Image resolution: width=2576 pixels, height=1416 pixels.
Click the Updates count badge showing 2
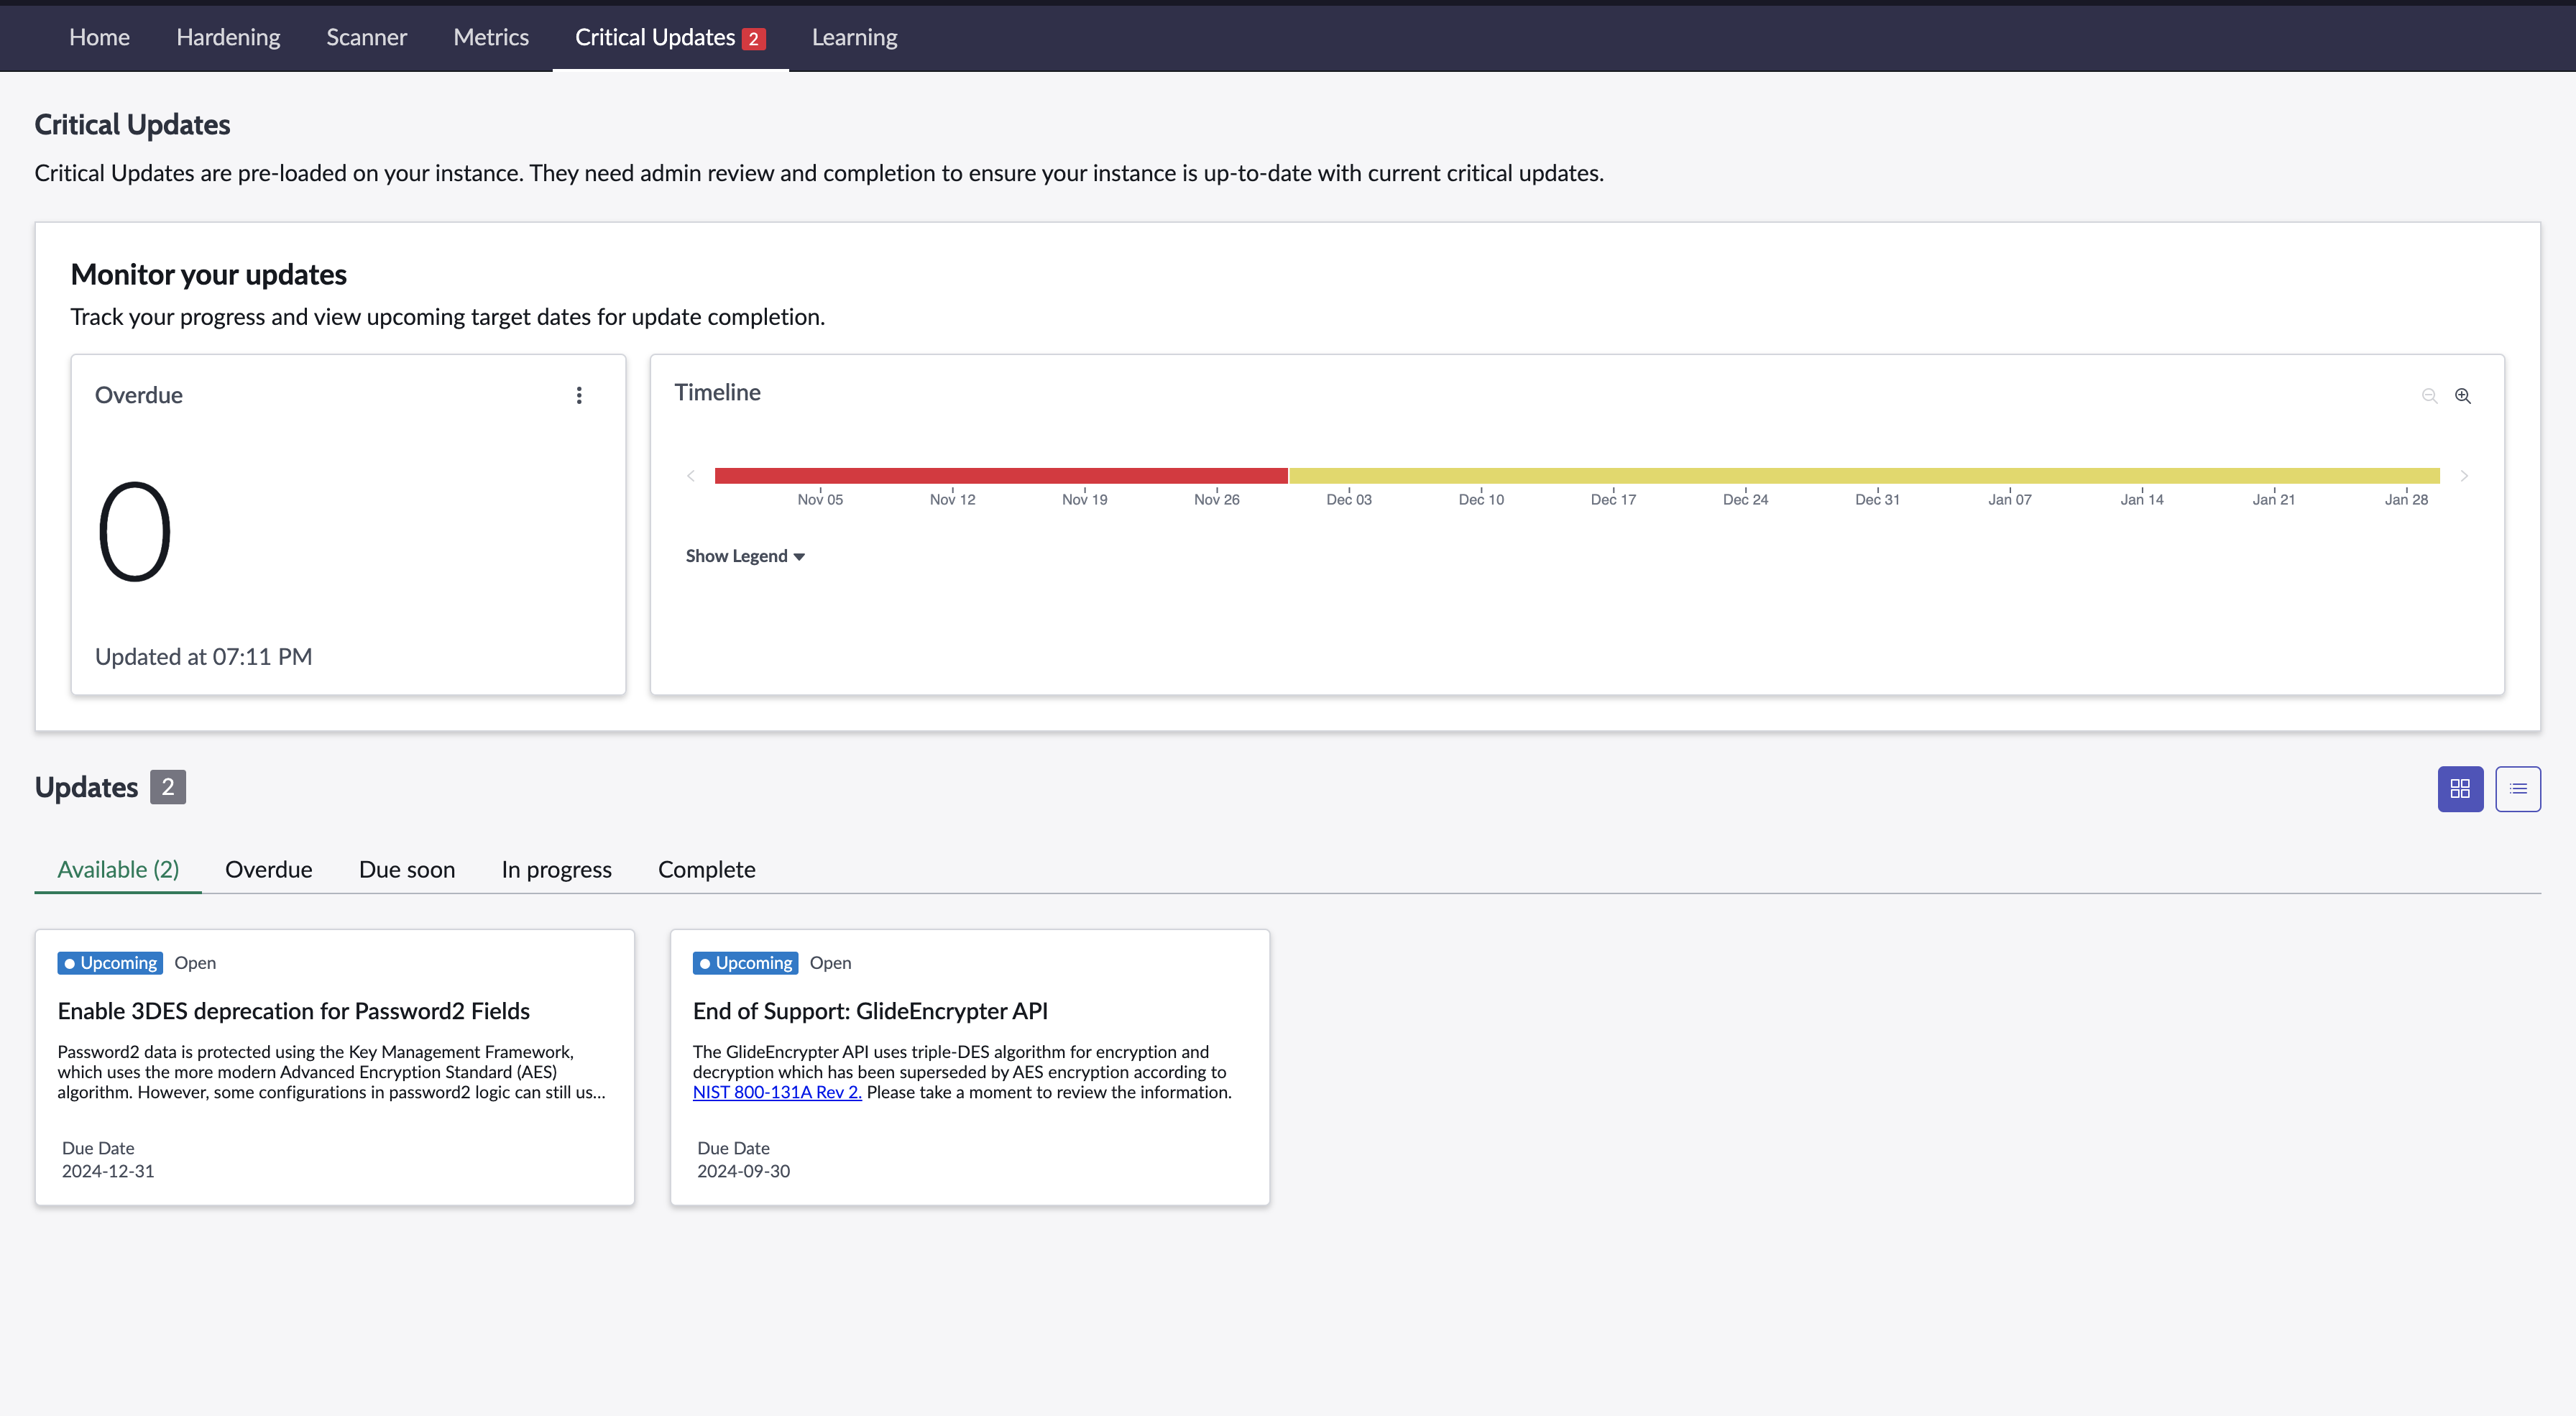168,787
